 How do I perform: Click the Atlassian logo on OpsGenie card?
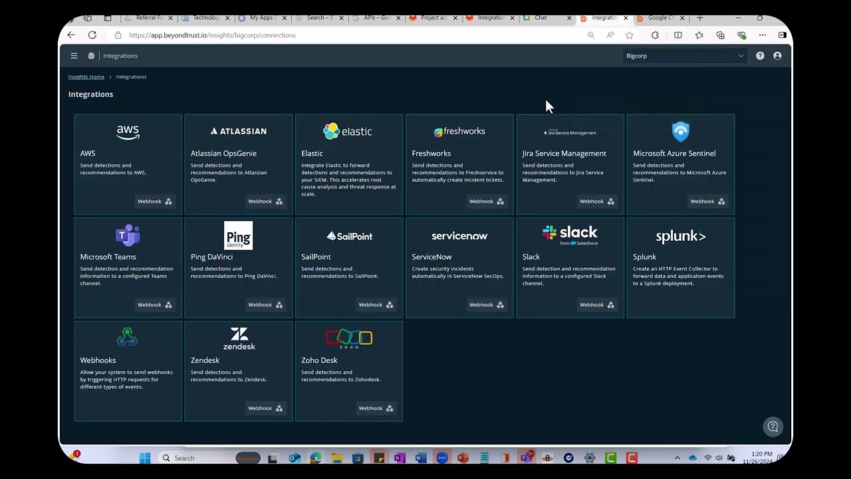pos(238,131)
